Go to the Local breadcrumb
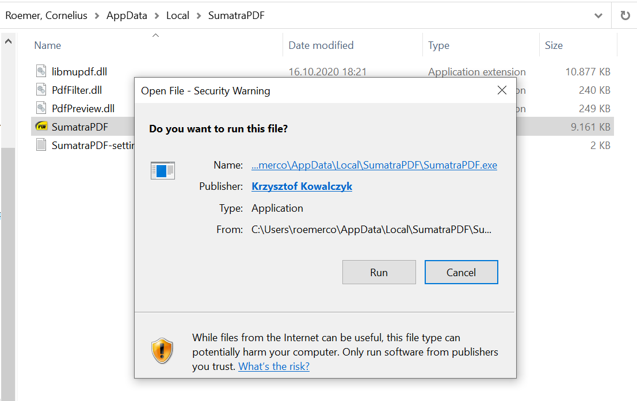This screenshot has width=637, height=401. (178, 16)
